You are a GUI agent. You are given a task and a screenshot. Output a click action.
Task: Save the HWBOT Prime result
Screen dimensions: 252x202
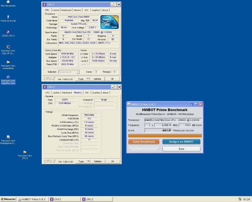pyautogui.click(x=181, y=149)
